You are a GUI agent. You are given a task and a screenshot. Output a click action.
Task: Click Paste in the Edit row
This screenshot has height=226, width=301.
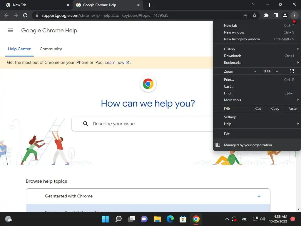coord(292,109)
